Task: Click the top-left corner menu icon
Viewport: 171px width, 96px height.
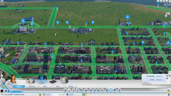Action: click(2, 1)
